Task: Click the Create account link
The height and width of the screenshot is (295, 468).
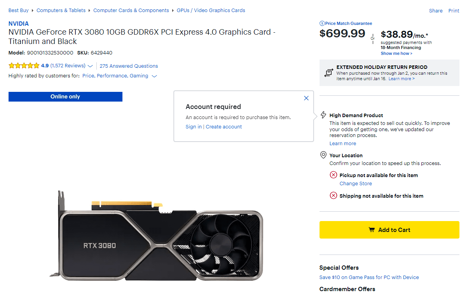Action: pyautogui.click(x=224, y=127)
